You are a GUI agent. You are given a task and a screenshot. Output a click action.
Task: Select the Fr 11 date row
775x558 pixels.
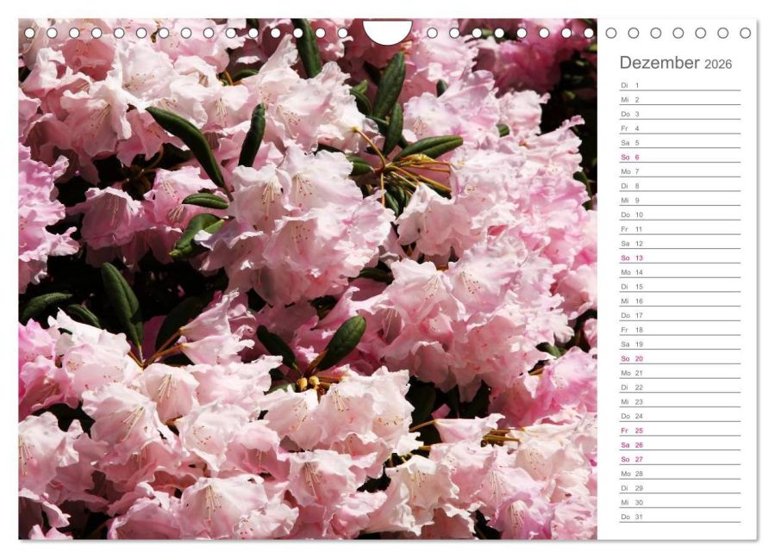click(679, 229)
